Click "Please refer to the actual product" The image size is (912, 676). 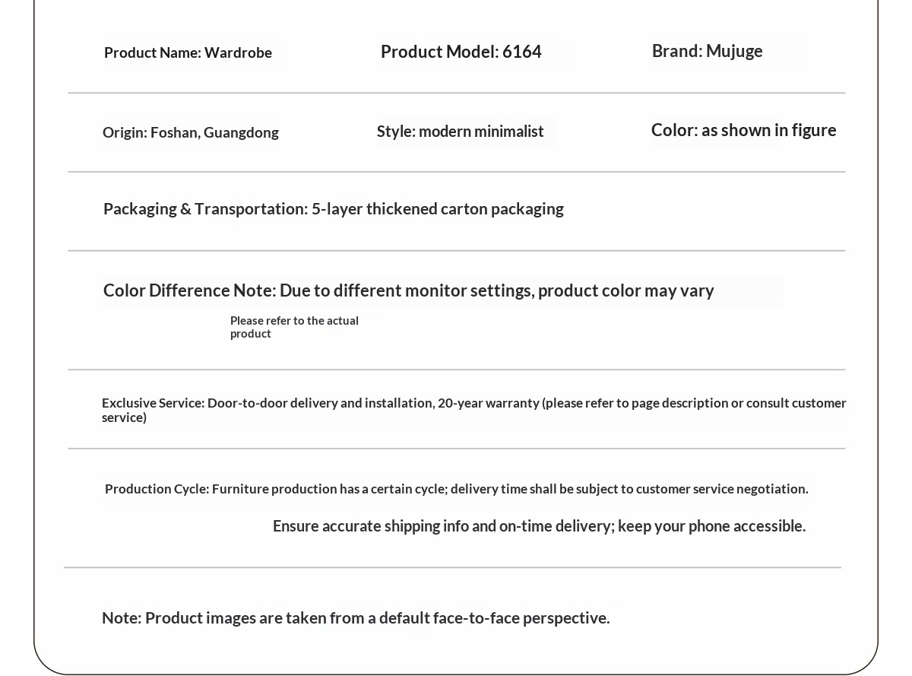coord(294,327)
